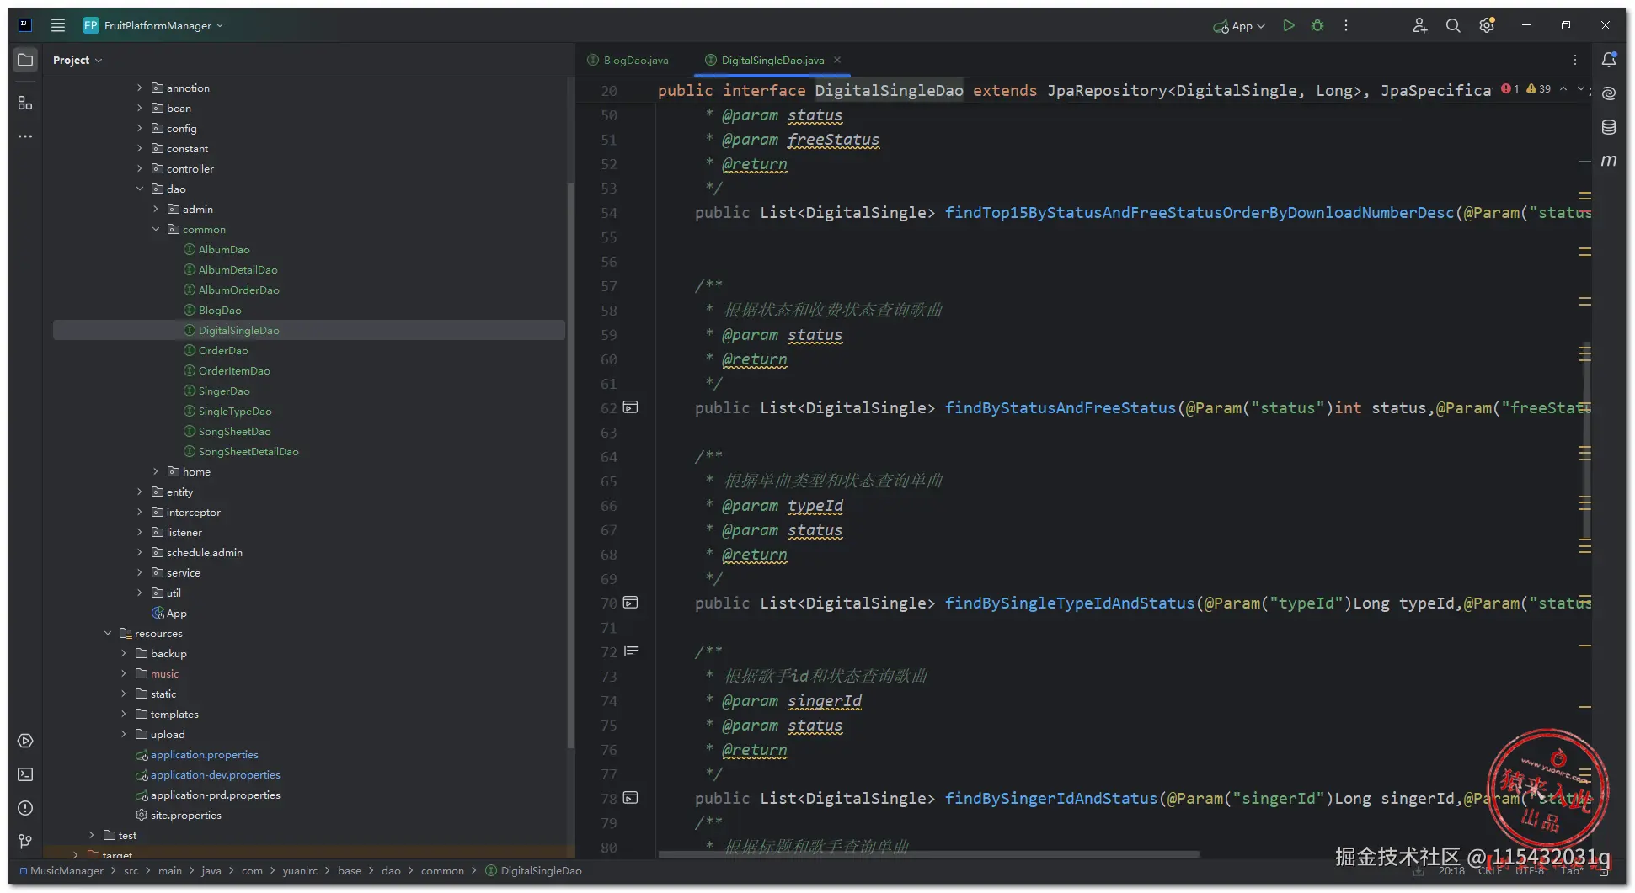1635x893 pixels.
Task: Click gutter icon on line 62
Action: click(x=630, y=408)
